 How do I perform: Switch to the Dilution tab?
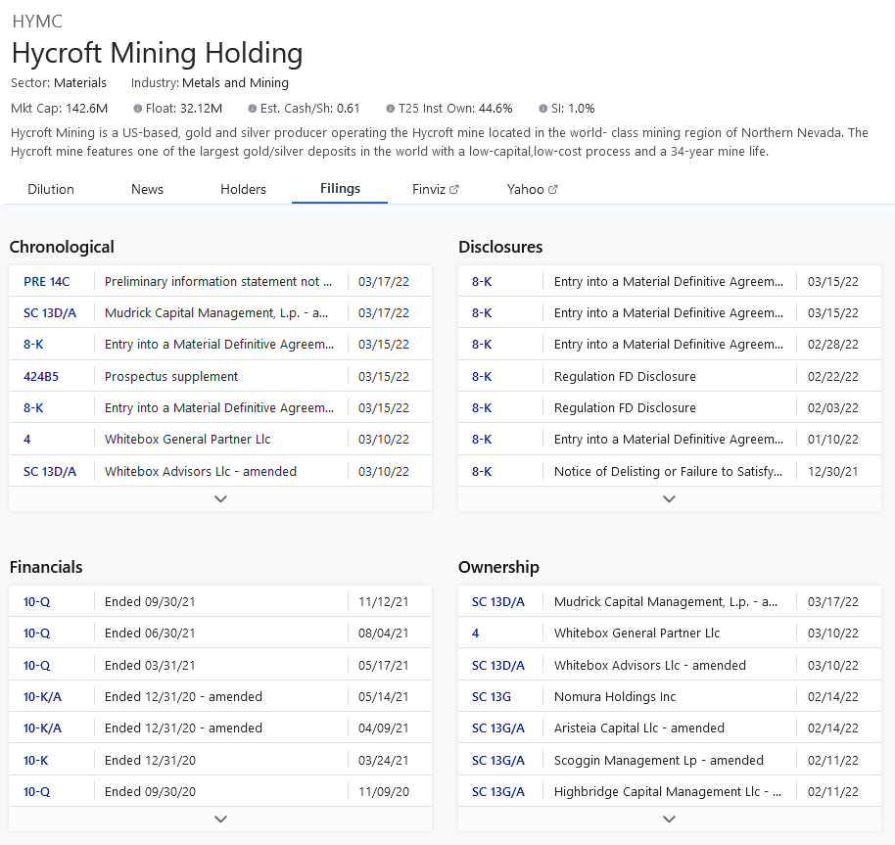point(51,189)
